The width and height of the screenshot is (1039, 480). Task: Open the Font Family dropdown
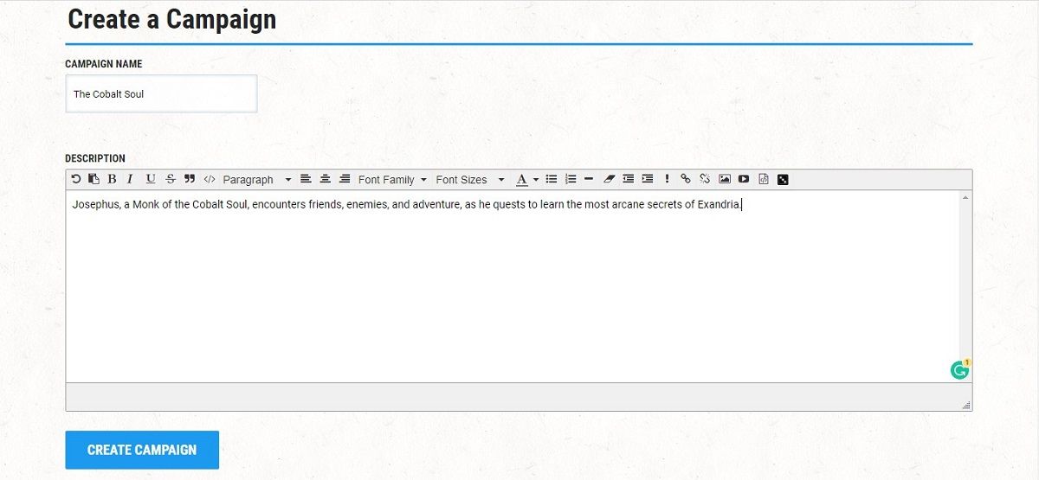(392, 179)
